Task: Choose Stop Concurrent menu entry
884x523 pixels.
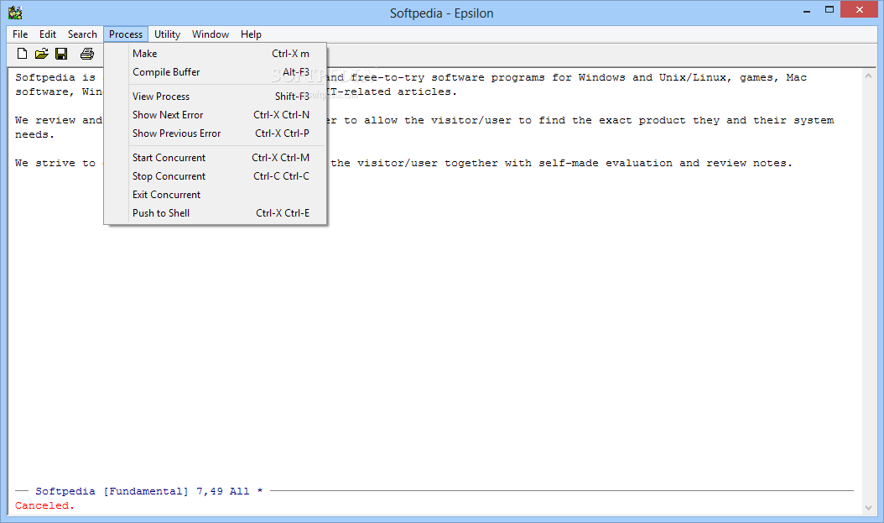Action: [x=216, y=176]
